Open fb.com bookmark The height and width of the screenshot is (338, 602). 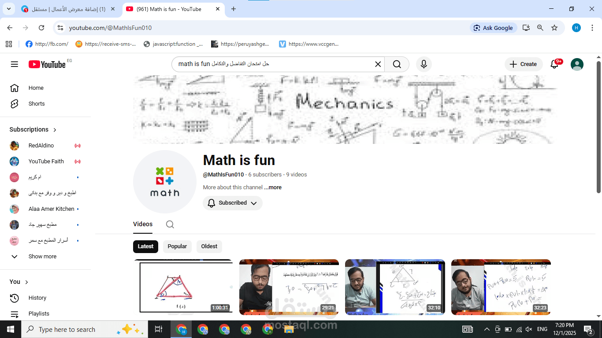tap(47, 44)
